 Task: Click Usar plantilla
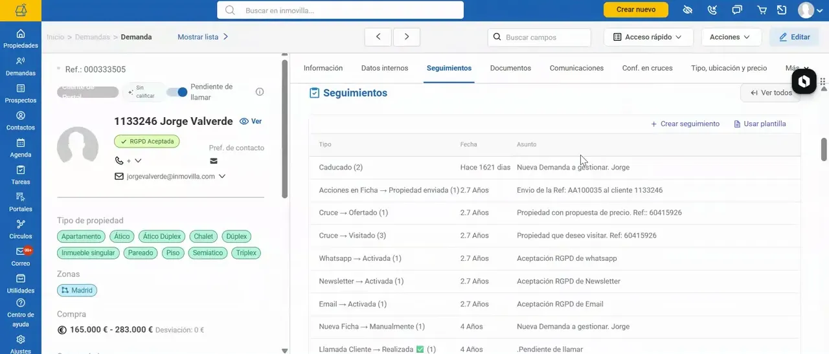(x=760, y=124)
